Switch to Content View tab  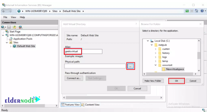[x=90, y=105]
